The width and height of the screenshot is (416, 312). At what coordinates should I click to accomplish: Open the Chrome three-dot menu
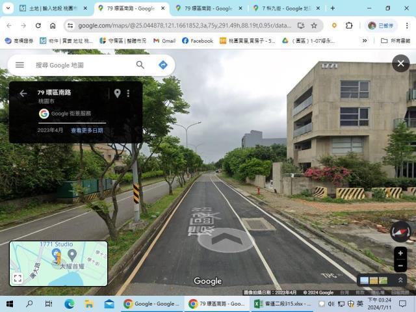pos(407,25)
